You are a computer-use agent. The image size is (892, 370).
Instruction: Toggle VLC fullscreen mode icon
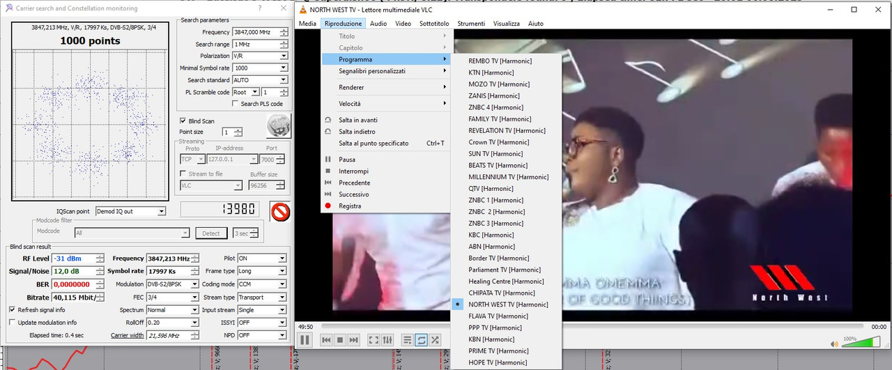[x=374, y=340]
